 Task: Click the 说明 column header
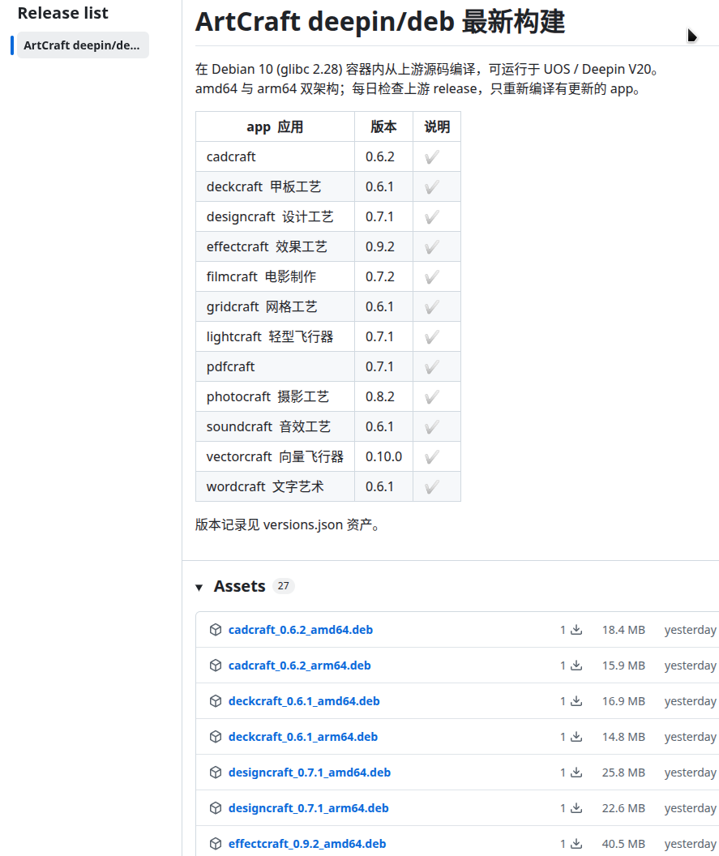(x=437, y=126)
